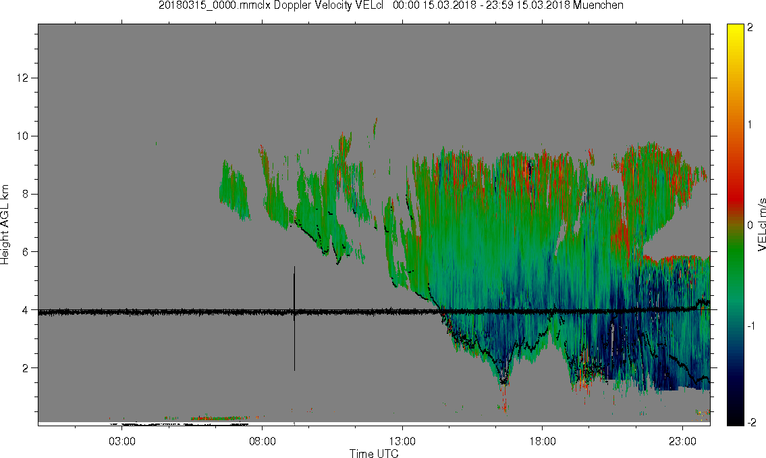This screenshot has height=458, width=766.
Task: Click the vertical black spike near 09:00
Action: tap(294, 319)
